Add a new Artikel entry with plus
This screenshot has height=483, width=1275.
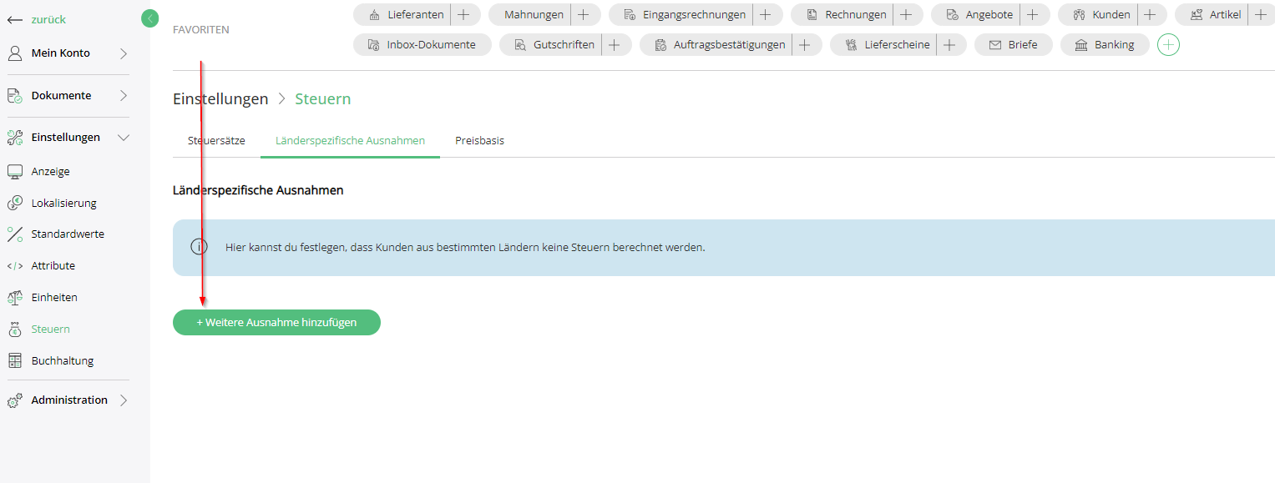tap(1261, 14)
